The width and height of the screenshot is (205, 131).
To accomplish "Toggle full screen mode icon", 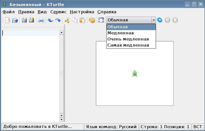I will (101, 20).
